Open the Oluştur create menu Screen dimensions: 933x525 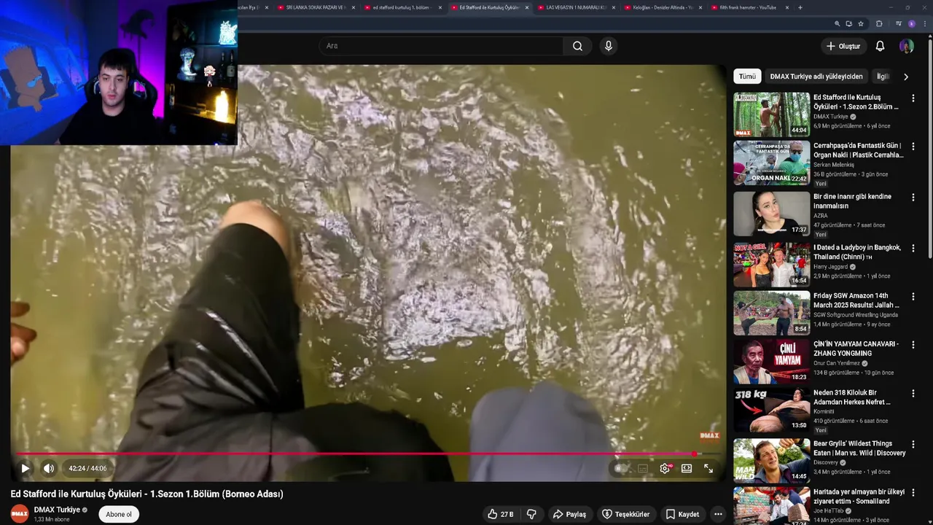click(843, 46)
